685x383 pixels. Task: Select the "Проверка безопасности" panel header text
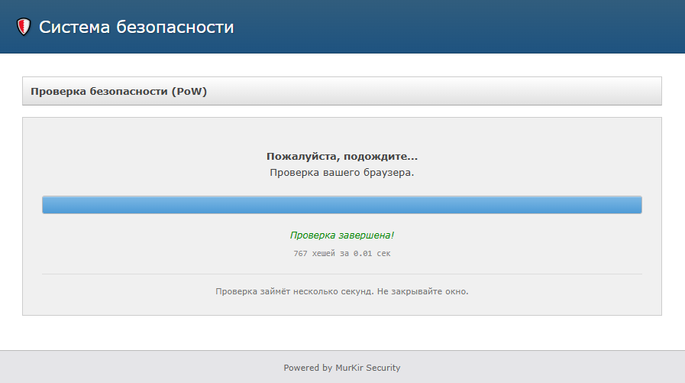click(x=99, y=92)
